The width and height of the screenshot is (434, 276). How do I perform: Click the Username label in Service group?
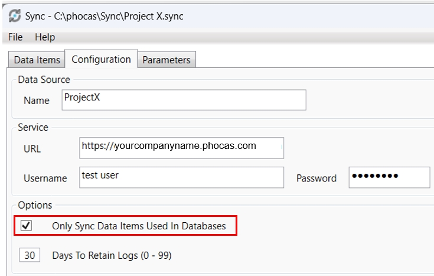click(45, 178)
